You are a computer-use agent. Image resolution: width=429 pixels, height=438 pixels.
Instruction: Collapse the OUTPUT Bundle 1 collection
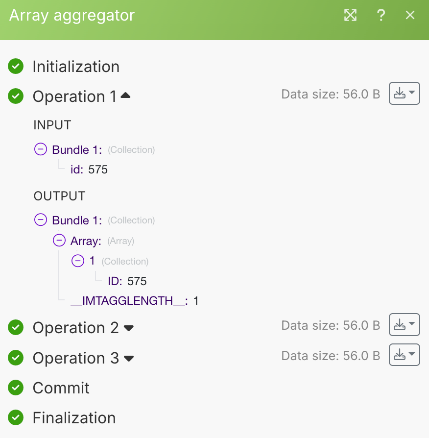(x=41, y=220)
